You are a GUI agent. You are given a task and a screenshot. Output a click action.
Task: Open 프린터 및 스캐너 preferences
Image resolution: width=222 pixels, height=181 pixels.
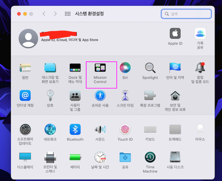pos(50,157)
